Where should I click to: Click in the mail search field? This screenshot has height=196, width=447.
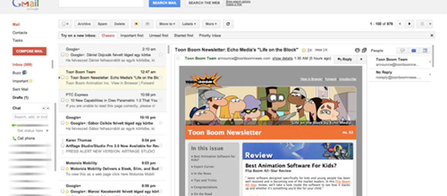click(101, 3)
